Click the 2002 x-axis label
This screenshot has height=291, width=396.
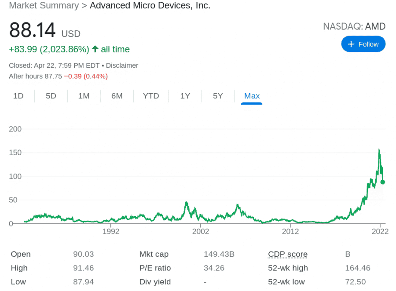tap(201, 231)
